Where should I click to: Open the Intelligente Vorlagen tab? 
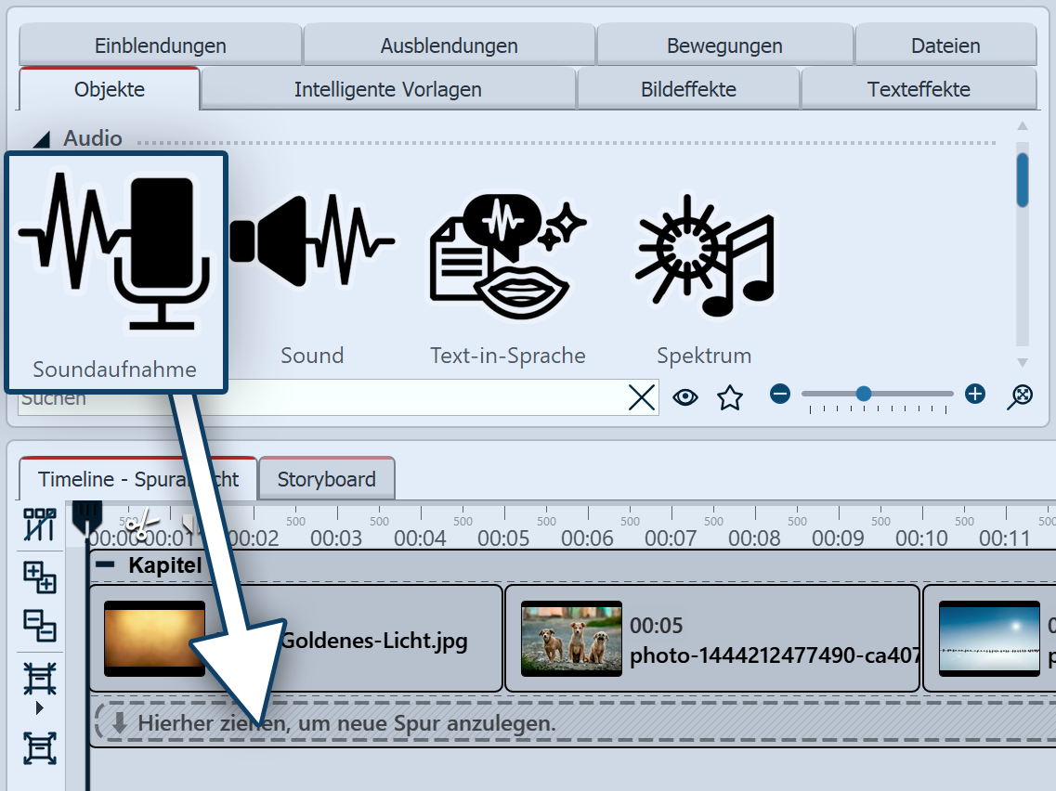tap(387, 89)
